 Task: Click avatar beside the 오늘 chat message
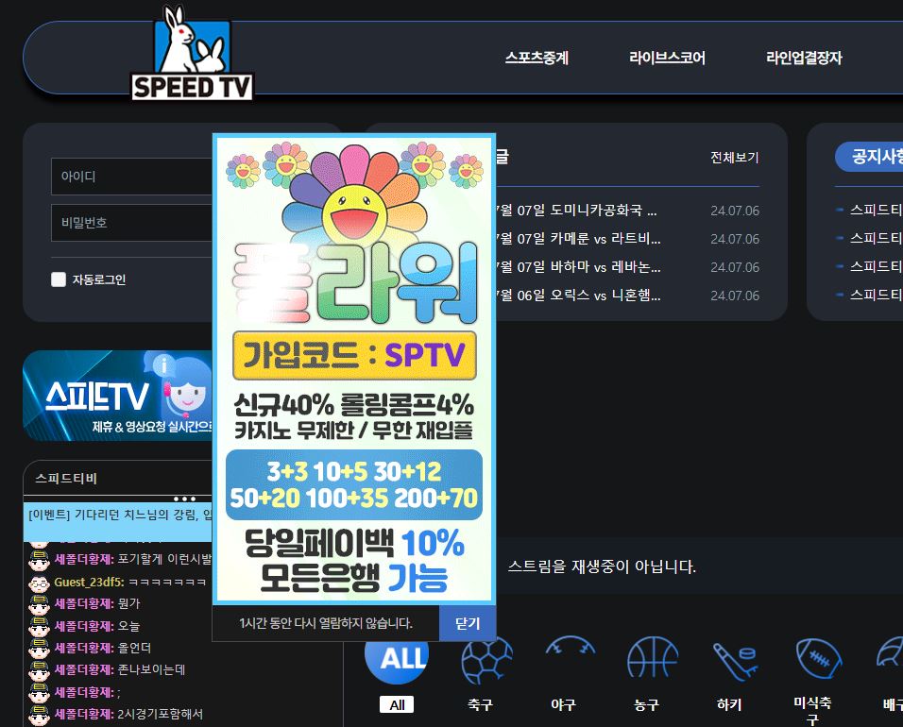(x=39, y=627)
